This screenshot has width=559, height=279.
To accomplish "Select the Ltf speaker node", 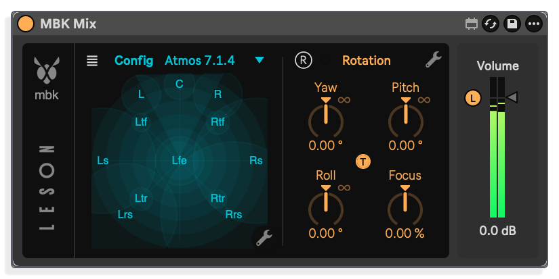I will coord(141,122).
